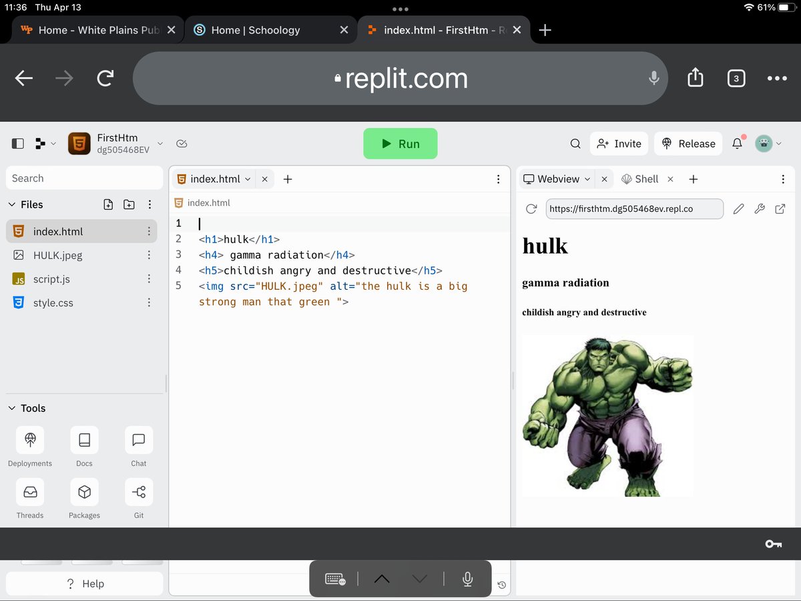Open the Files panel options menu
The width and height of the screenshot is (801, 601).
click(x=150, y=204)
